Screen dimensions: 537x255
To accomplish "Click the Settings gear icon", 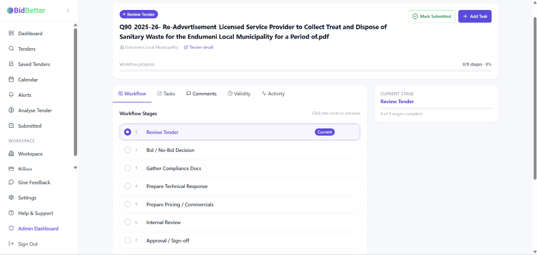I will [12, 197].
